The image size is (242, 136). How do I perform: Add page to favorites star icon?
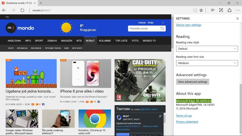pyautogui.click(x=201, y=10)
